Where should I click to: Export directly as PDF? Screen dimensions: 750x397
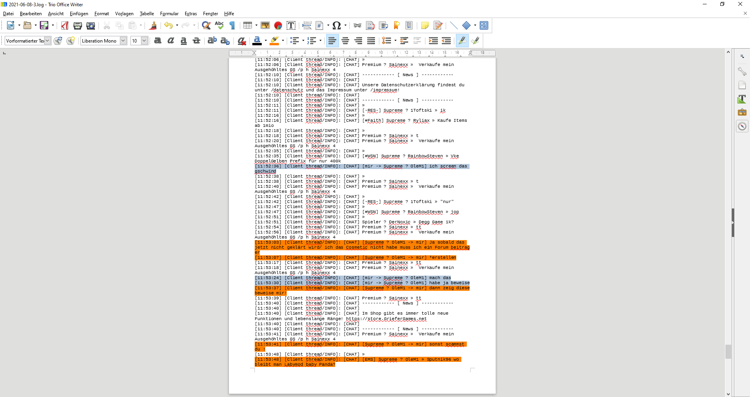click(65, 25)
